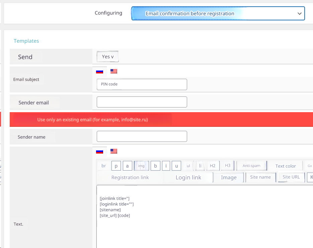The height and width of the screenshot is (248, 313).
Task: Click the Anti-spam toolbar button
Action: (251, 166)
